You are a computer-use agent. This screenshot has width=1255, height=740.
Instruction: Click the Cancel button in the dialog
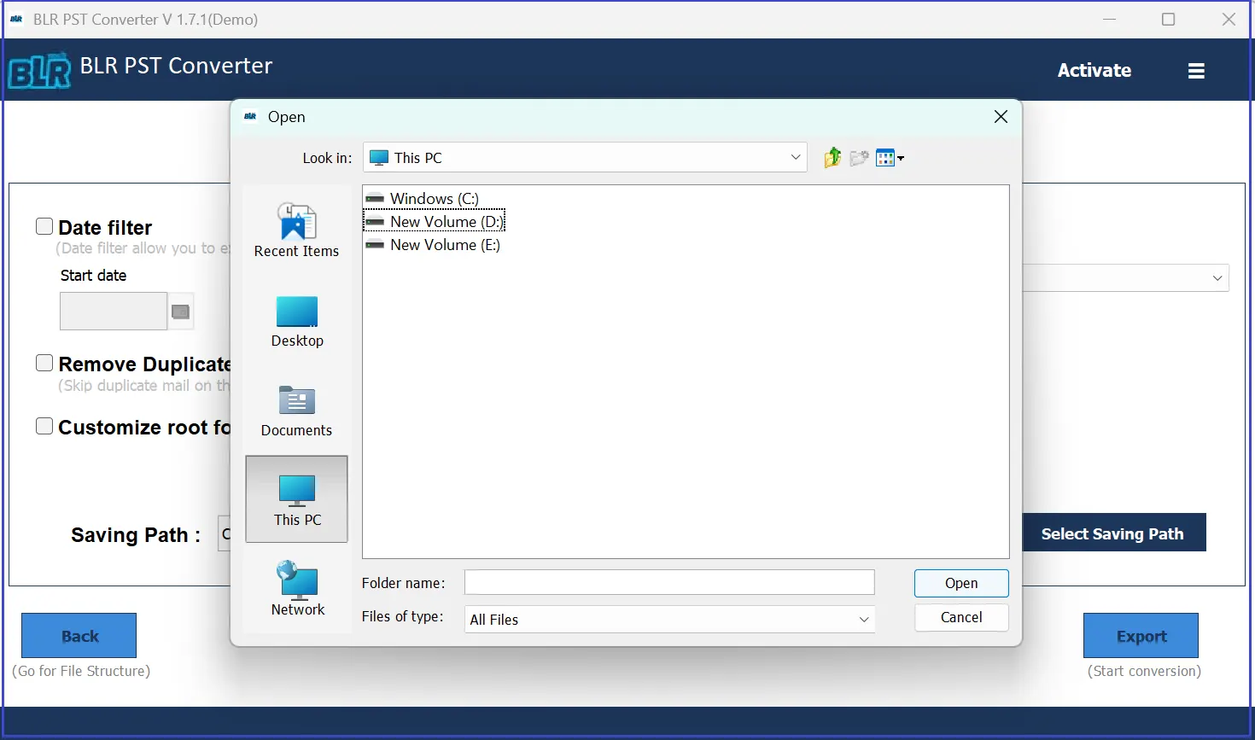click(960, 617)
